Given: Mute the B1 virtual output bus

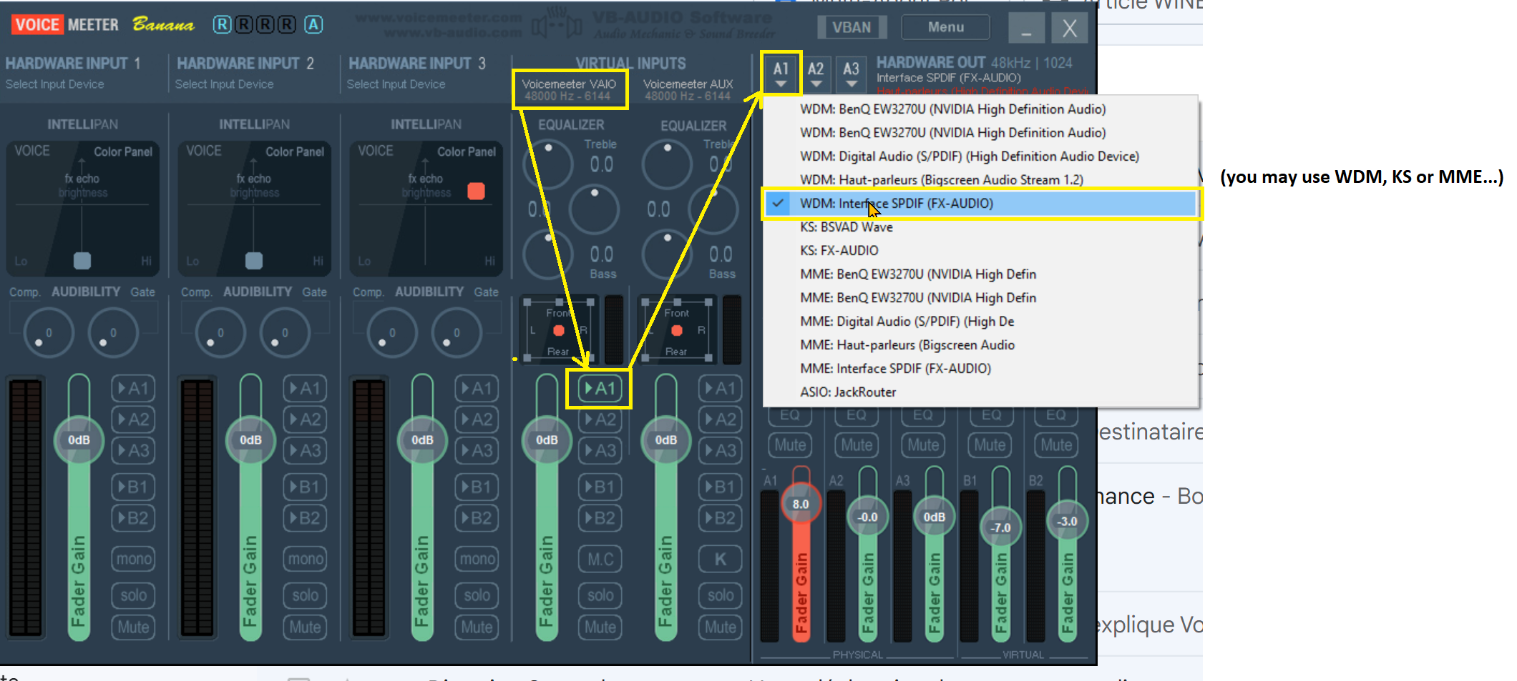Looking at the screenshot, I should (989, 444).
